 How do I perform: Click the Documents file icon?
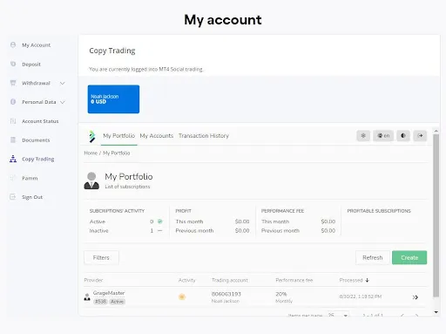click(x=13, y=140)
